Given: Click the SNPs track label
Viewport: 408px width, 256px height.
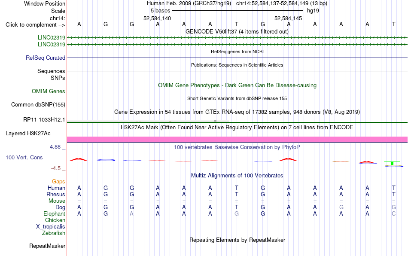Looking at the screenshot, I should [x=58, y=78].
